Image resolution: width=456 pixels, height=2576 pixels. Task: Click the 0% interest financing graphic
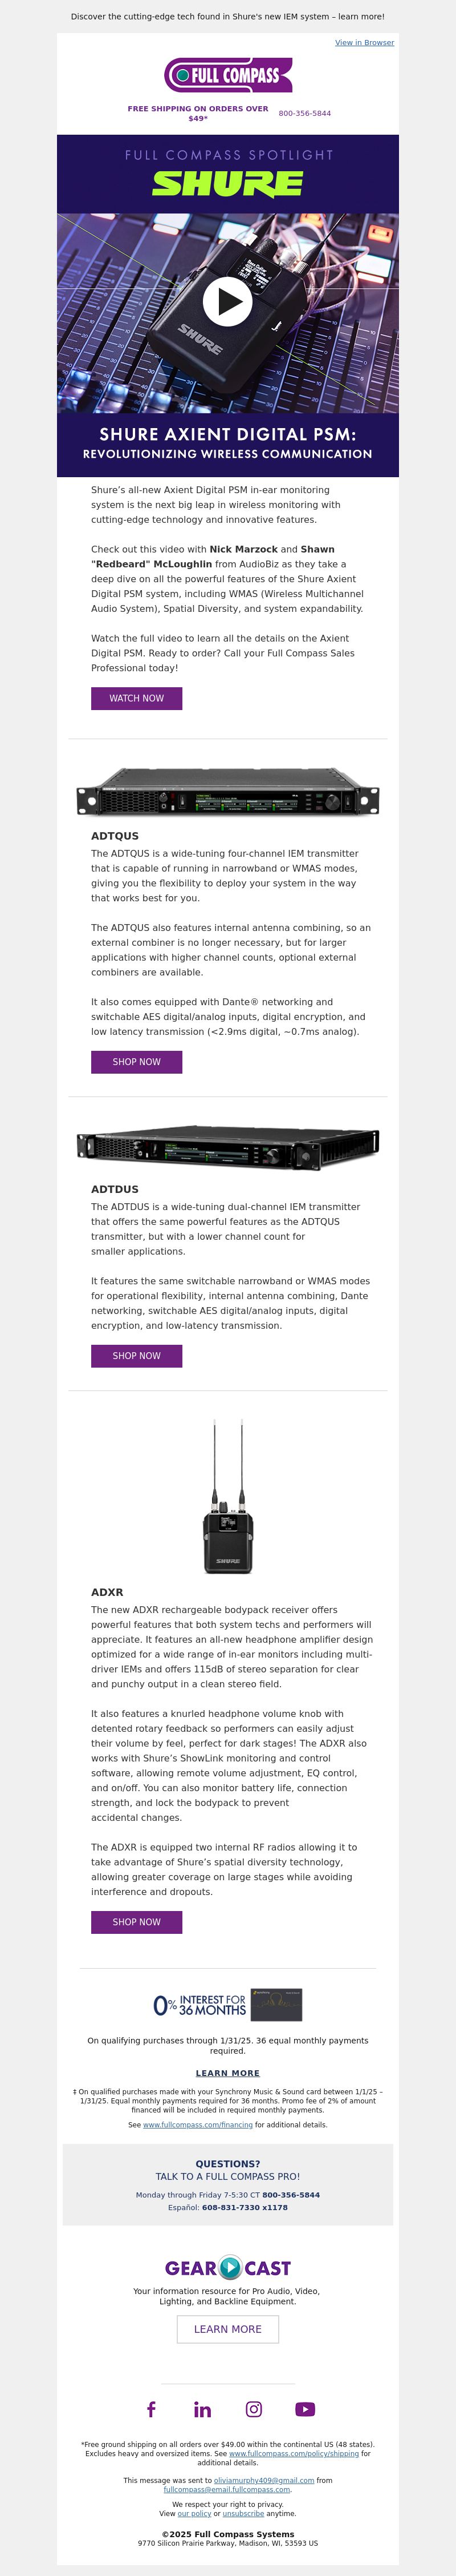(227, 2004)
